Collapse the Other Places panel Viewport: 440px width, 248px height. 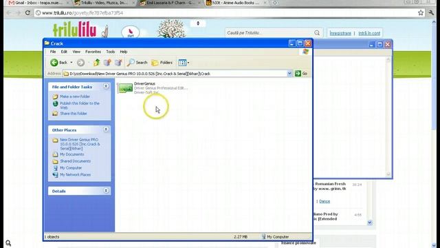106,130
